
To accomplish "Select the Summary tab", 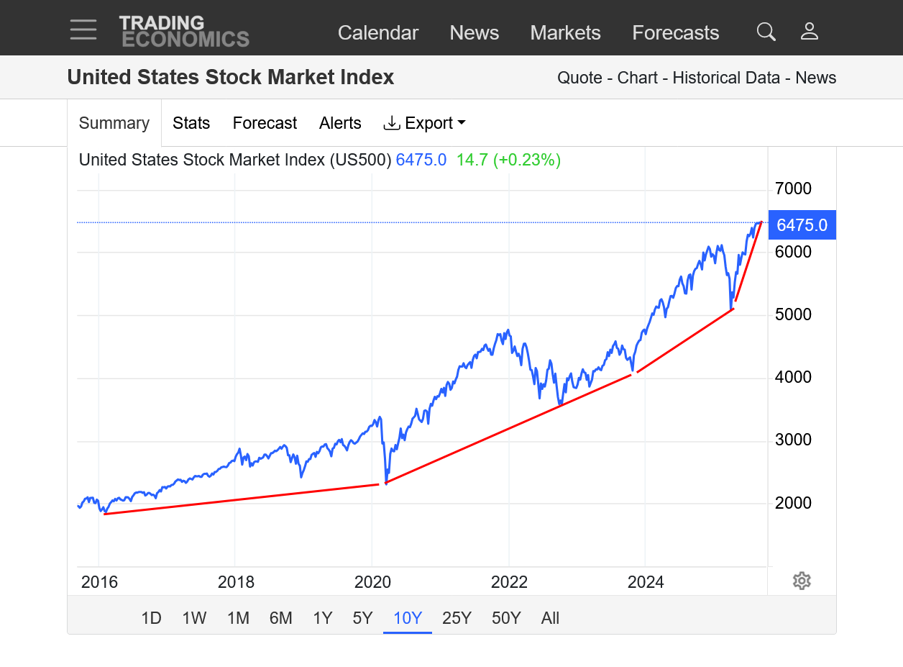I will (x=114, y=123).
